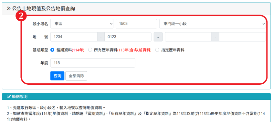Select the 所有歷年資料 radio option
Image resolution: width=273 pixels, height=122 pixels.
pos(90,50)
